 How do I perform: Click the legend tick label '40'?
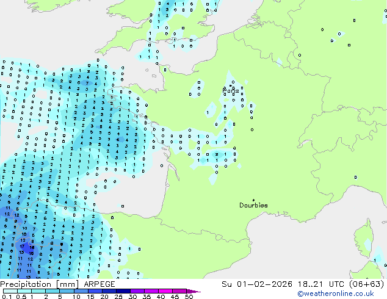(161, 297)
